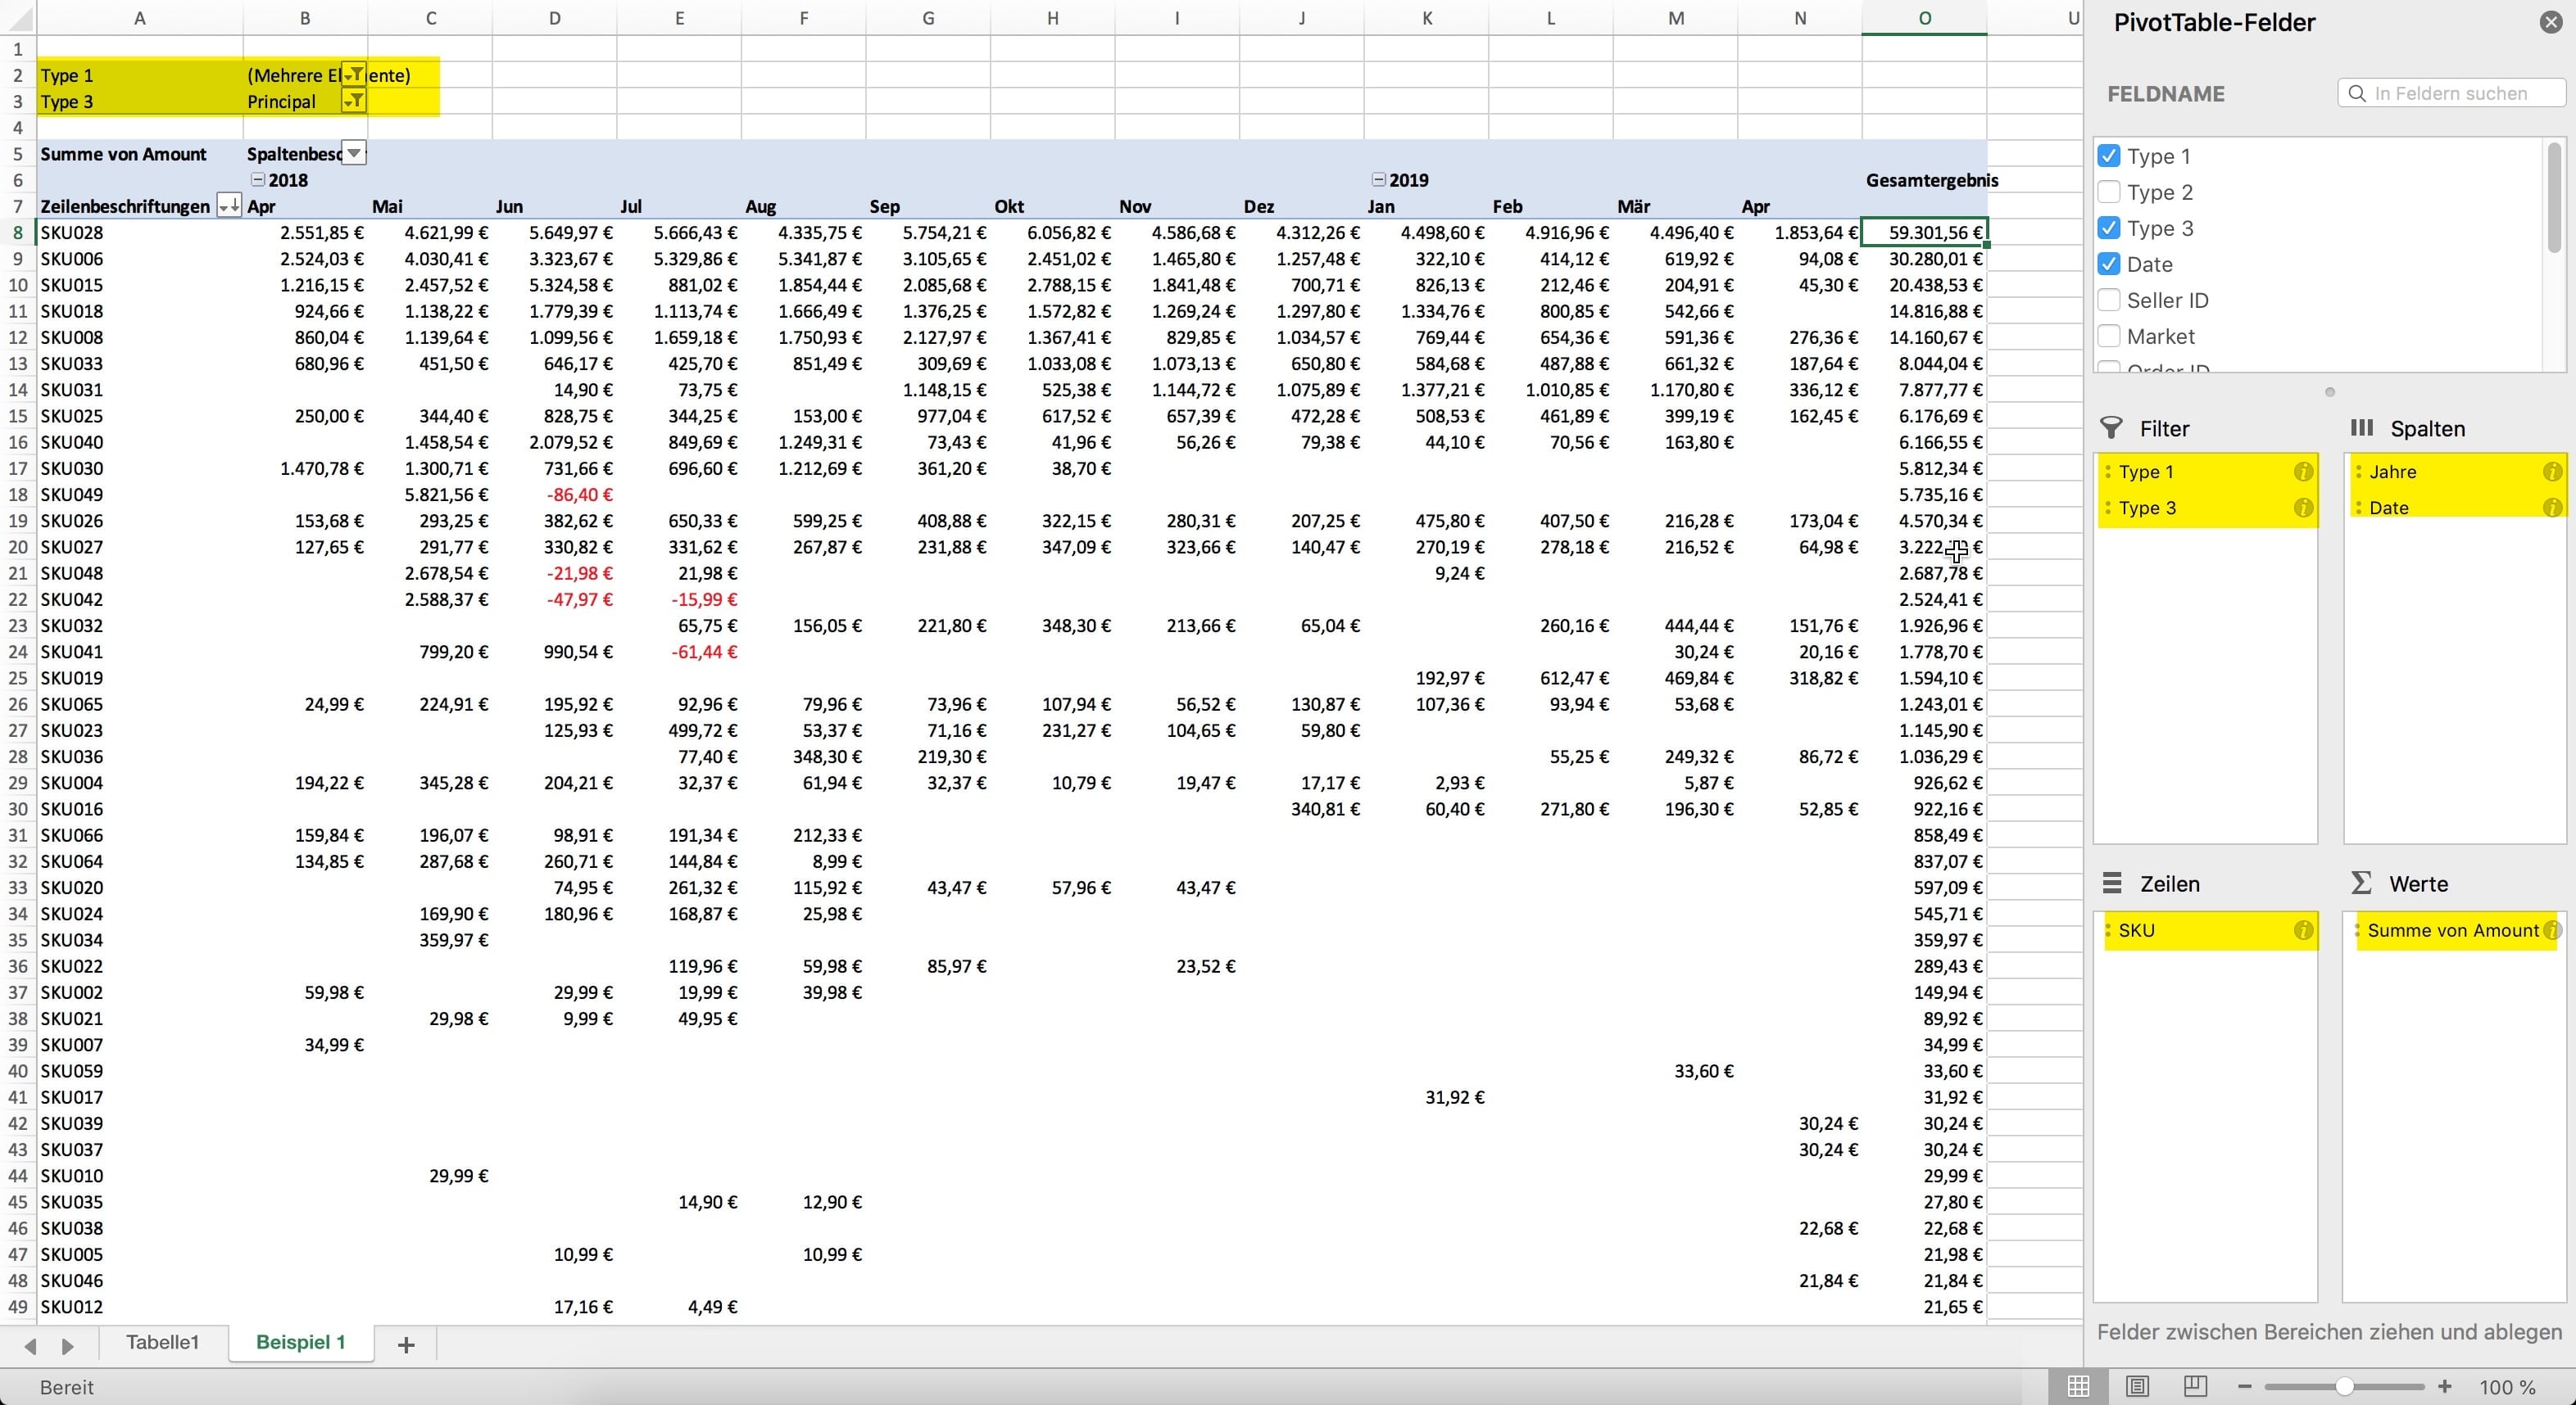
Task: Select cell SKU028 in column A
Action: click(x=139, y=232)
